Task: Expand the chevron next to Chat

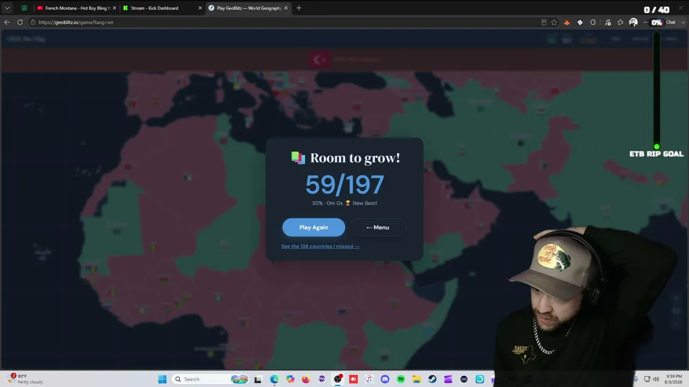Action: pos(682,22)
